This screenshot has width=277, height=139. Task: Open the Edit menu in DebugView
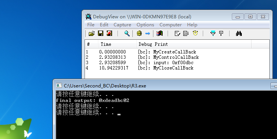point(104,25)
